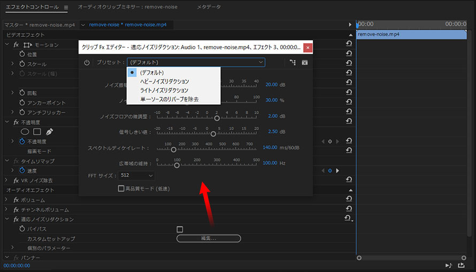Click the 編集... button
This screenshot has width=476, height=272.
pyautogui.click(x=209, y=238)
